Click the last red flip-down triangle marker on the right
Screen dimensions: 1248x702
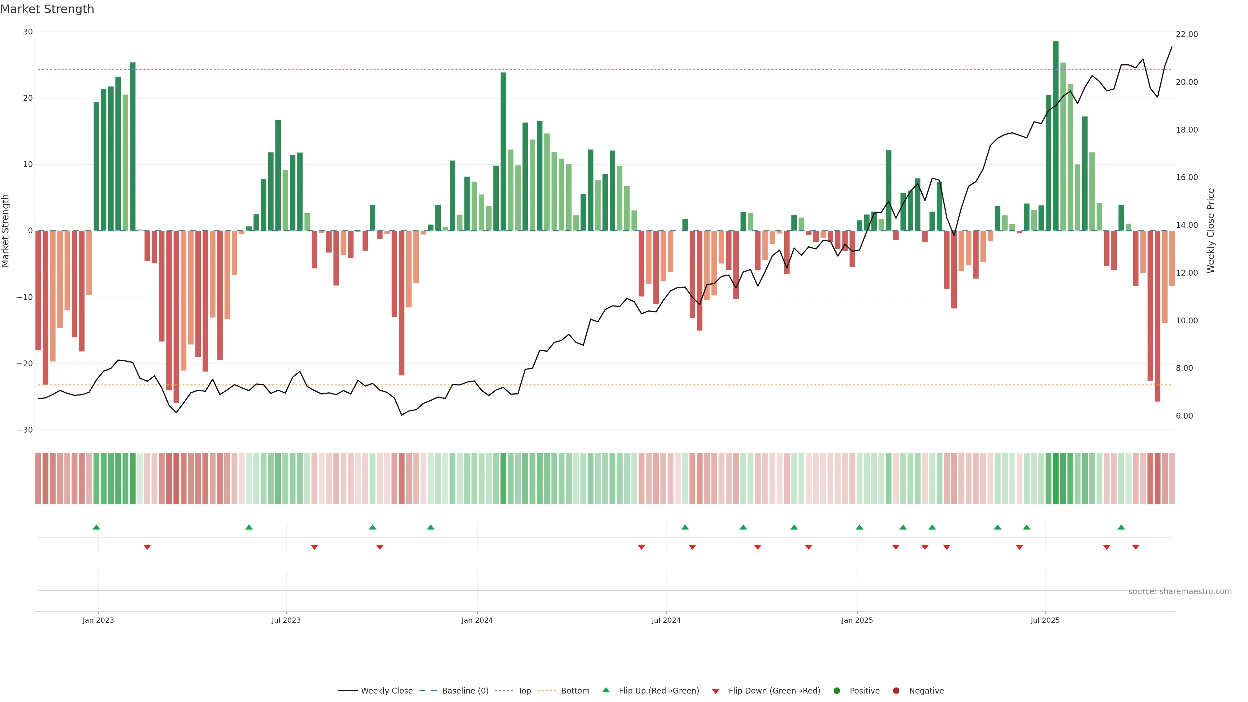tap(1136, 547)
